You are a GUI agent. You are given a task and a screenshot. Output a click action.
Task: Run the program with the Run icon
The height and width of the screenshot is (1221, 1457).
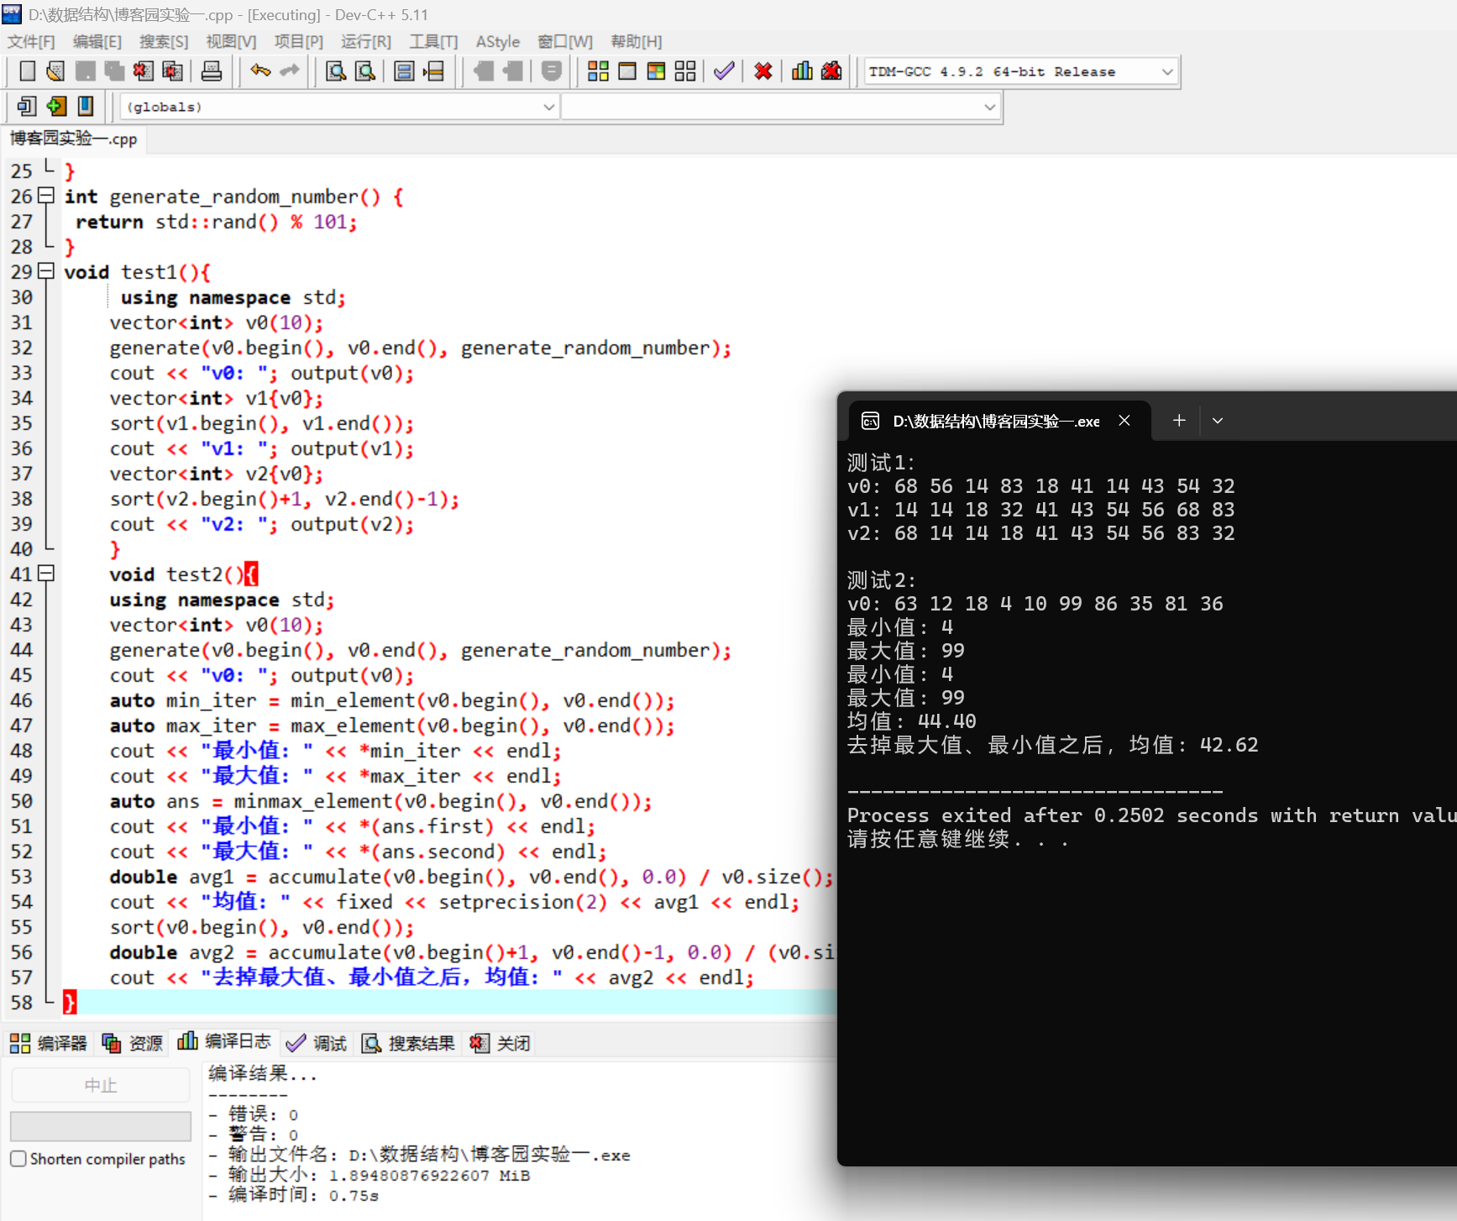(x=627, y=71)
